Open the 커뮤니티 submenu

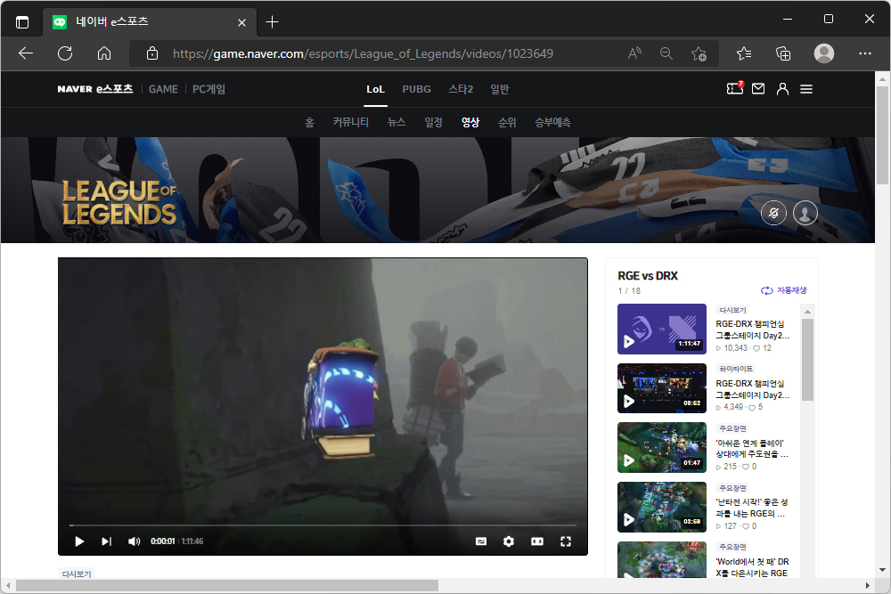(350, 122)
